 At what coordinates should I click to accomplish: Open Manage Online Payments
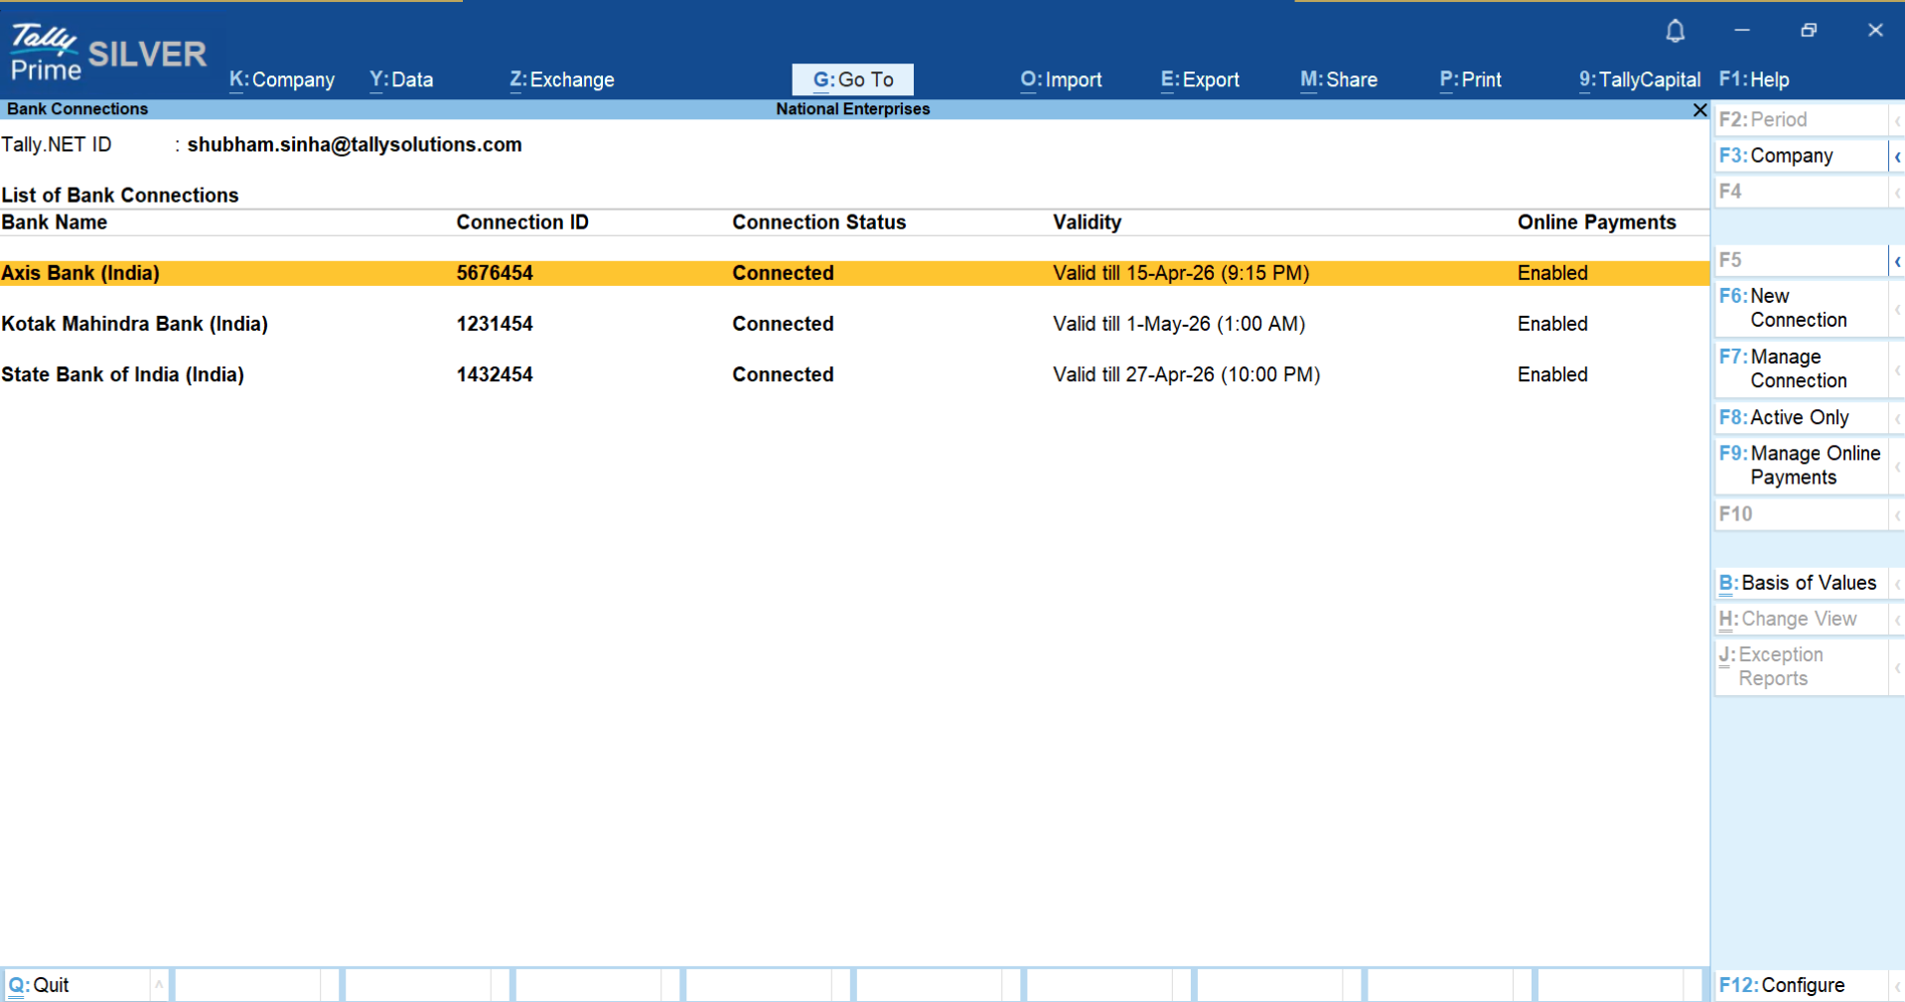[x=1799, y=466]
